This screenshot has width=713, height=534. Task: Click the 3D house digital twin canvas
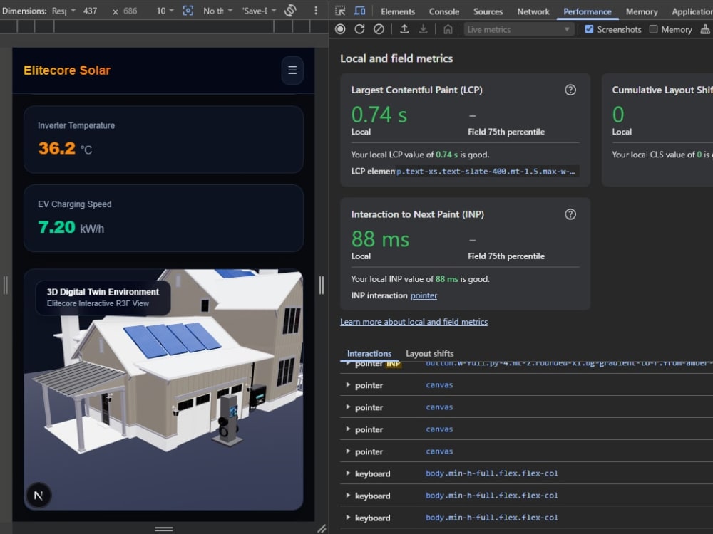tap(164, 389)
